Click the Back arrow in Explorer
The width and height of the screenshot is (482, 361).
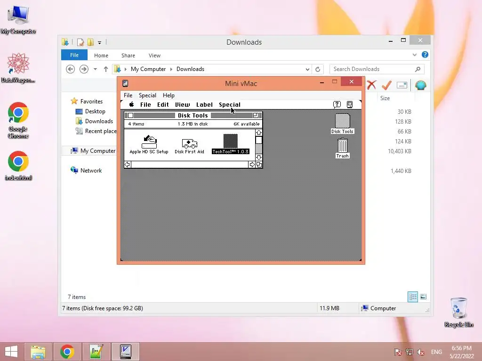click(x=71, y=69)
